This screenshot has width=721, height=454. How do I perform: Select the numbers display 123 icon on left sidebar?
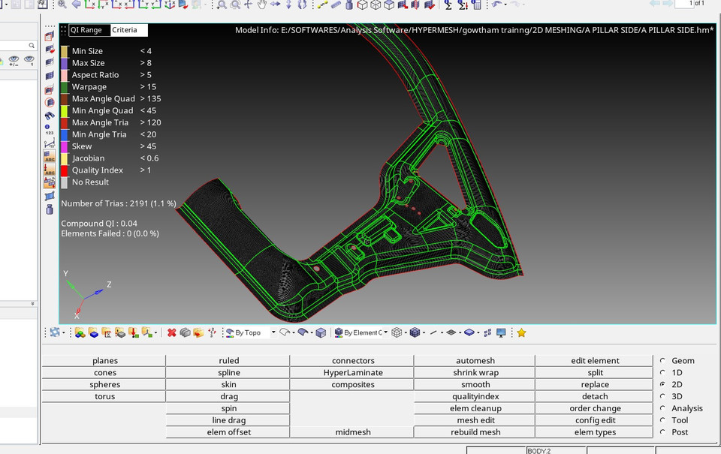(x=50, y=132)
